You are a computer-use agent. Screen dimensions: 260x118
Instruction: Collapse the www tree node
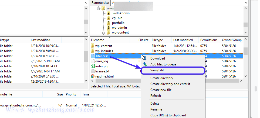(98, 8)
